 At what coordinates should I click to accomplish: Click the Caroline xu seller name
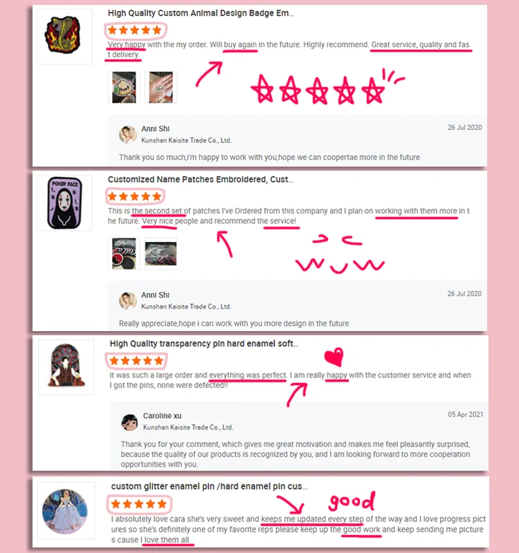pyautogui.click(x=163, y=416)
